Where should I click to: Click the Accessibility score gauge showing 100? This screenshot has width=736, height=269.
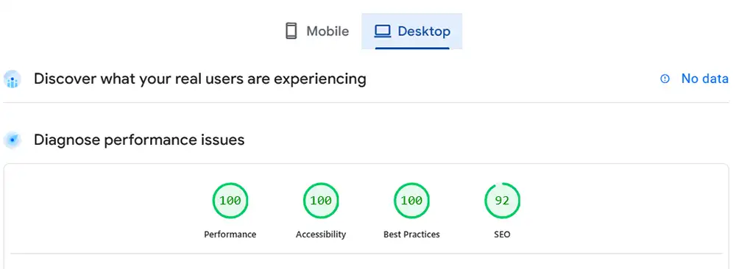[321, 201]
